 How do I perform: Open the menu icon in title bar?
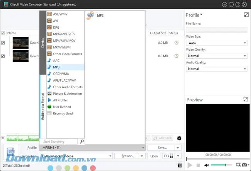(x=224, y=5)
